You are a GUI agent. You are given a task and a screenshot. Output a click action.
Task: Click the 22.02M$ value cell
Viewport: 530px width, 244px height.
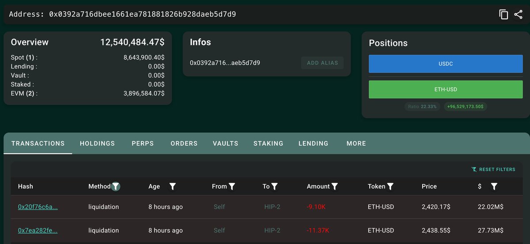(490, 207)
